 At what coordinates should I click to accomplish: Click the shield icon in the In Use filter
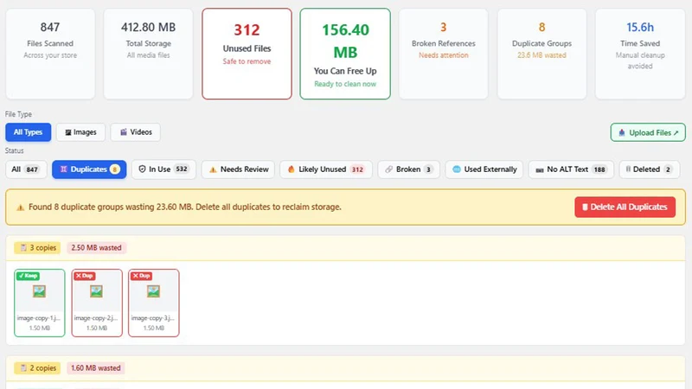click(142, 169)
